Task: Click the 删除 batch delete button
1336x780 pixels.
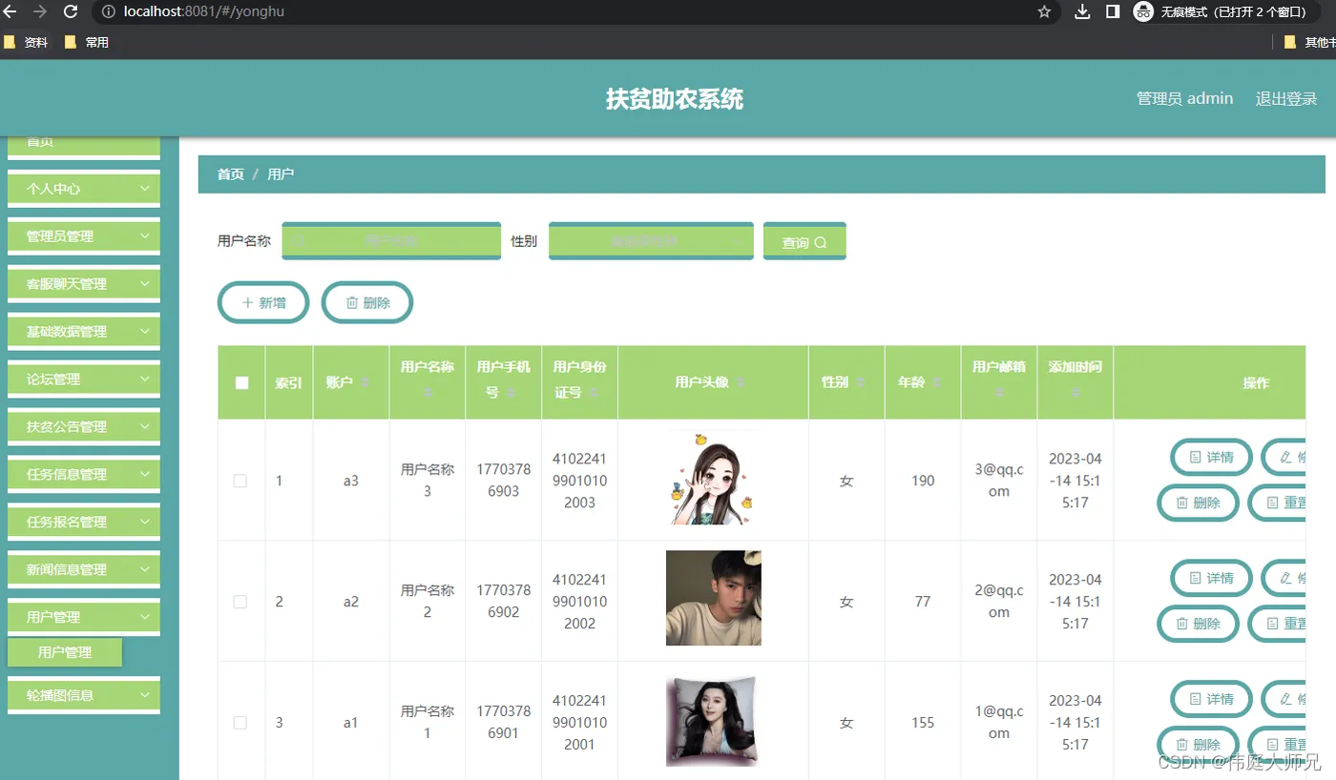Action: coord(367,302)
